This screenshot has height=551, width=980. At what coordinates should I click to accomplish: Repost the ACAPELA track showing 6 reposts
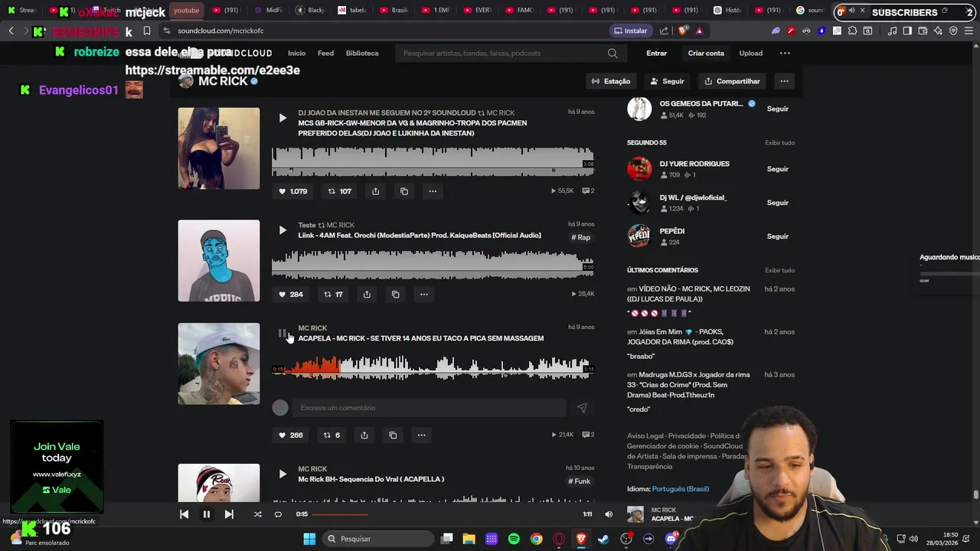[x=332, y=435]
